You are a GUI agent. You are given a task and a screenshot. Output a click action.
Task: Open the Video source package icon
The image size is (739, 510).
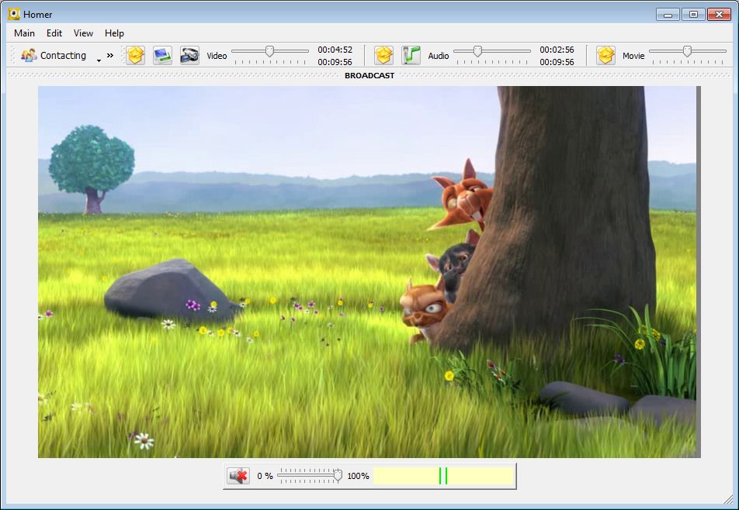[x=134, y=55]
